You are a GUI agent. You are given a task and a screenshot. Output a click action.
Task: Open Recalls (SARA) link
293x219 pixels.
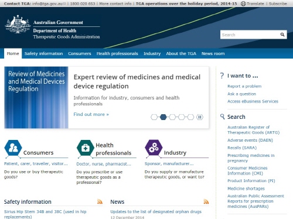pos(242,148)
